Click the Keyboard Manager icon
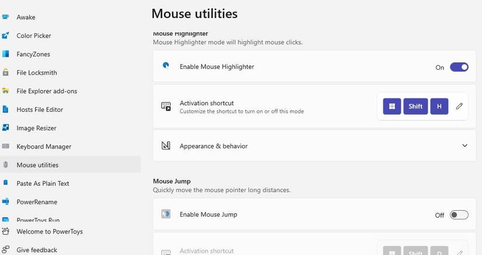Image resolution: width=482 pixels, height=255 pixels. 6,147
